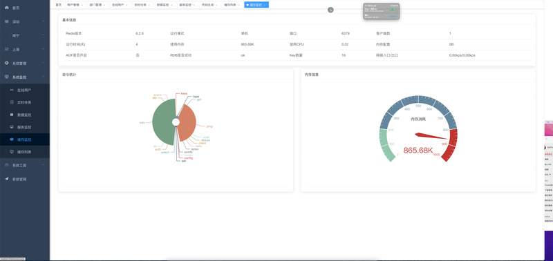The width and height of the screenshot is (553, 261).
Task: Click the 'del' pie chart label
Action: point(154,98)
